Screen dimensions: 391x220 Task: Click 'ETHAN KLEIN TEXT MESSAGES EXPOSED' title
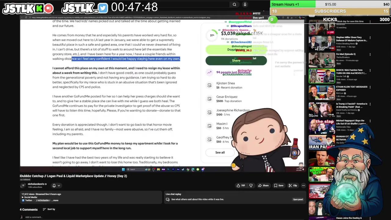[352, 88]
